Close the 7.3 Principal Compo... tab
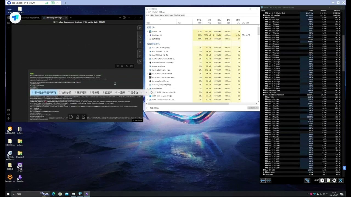 66,18
